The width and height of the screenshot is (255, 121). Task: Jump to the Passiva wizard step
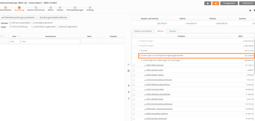60,8
